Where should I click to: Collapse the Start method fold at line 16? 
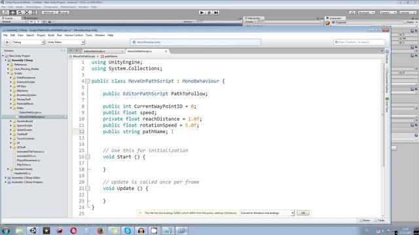click(87, 157)
